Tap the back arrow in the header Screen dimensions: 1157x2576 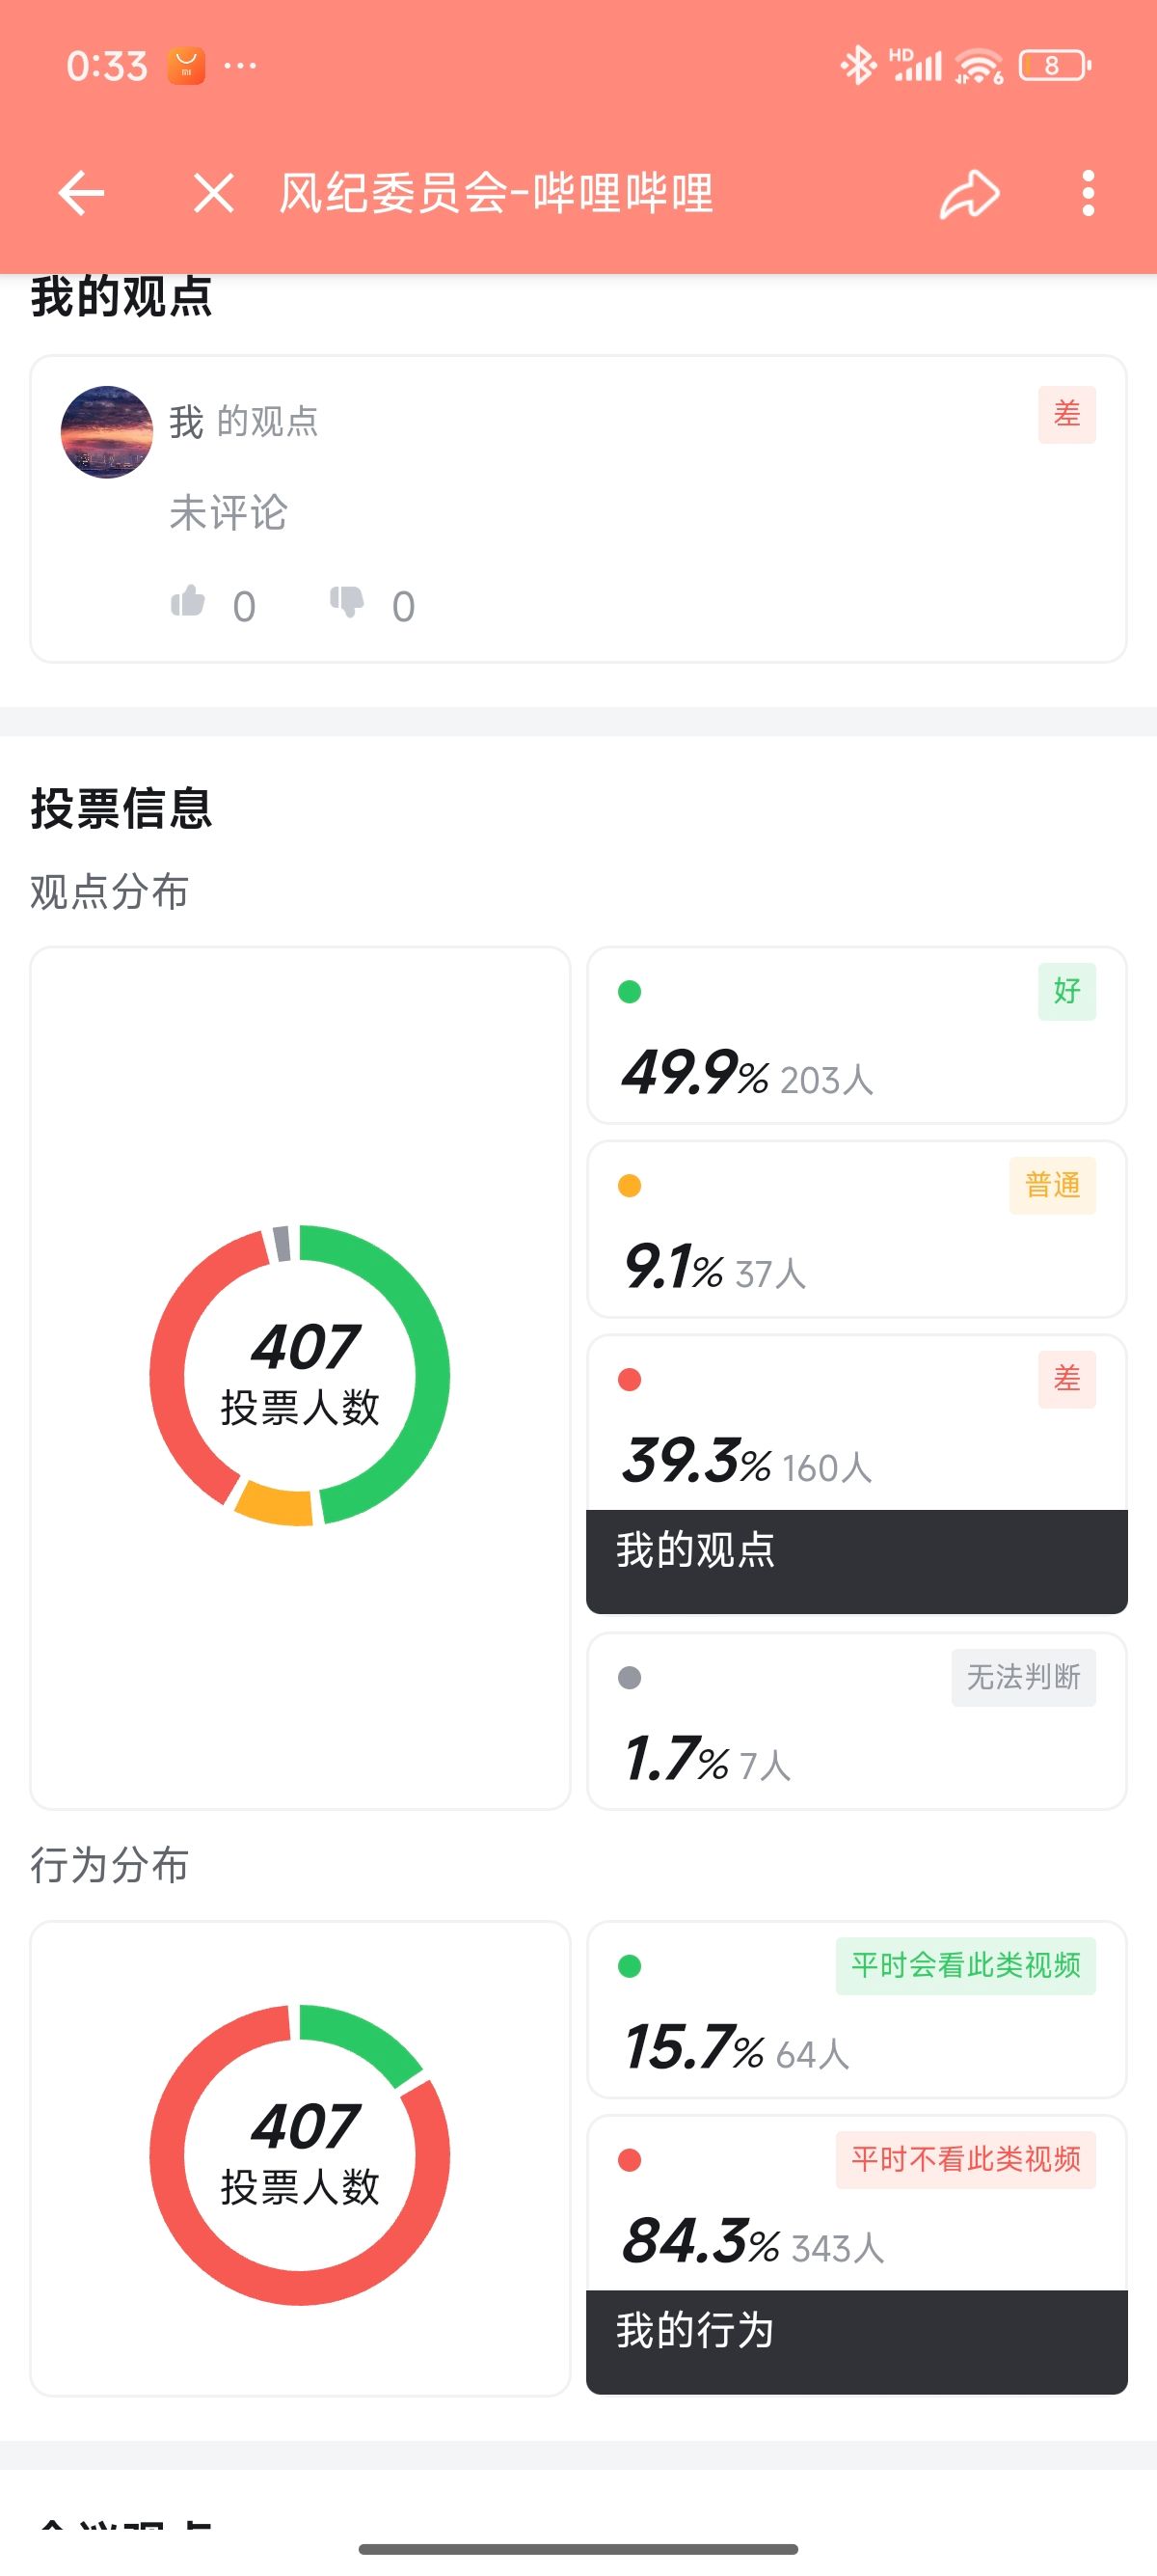click(x=81, y=193)
